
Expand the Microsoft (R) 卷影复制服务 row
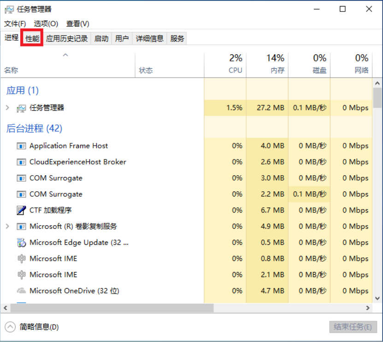[7, 226]
